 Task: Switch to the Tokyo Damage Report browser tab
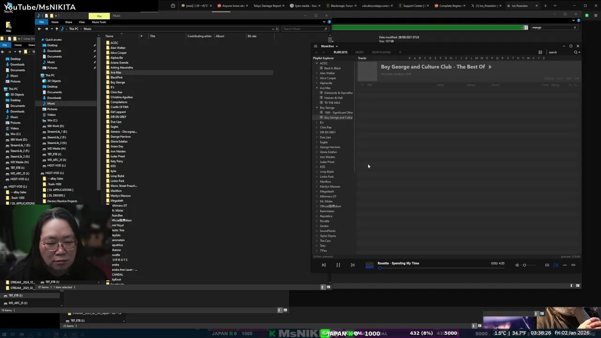(x=267, y=6)
